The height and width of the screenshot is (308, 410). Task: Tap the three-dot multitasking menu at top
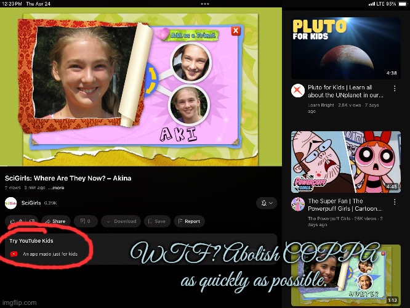(x=204, y=4)
